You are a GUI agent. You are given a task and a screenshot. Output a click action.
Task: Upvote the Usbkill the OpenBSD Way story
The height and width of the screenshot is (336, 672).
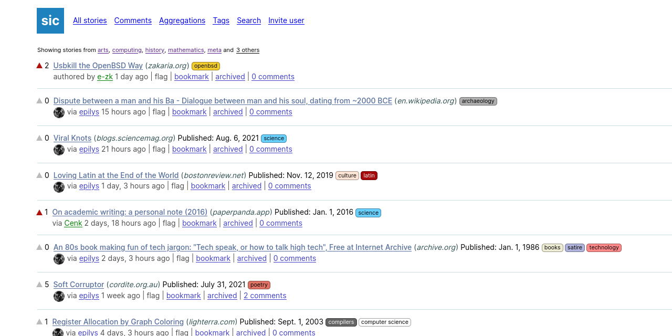point(39,66)
